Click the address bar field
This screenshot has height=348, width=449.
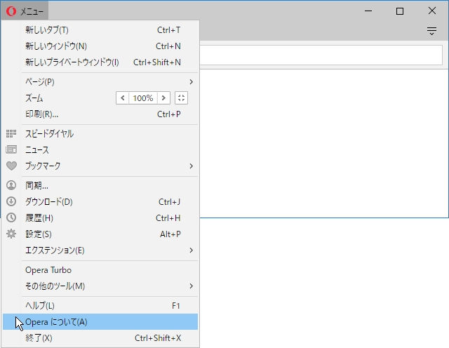point(321,55)
